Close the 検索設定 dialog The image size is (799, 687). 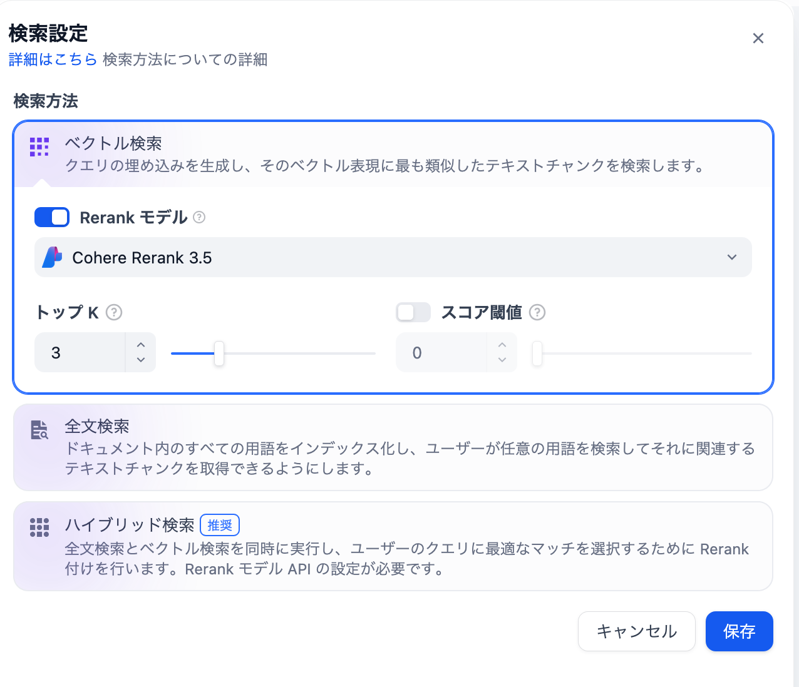pos(758,38)
